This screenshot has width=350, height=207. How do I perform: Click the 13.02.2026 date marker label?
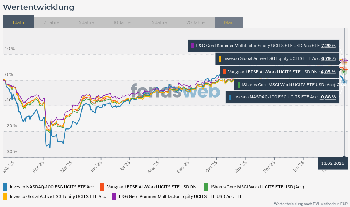coord(333,163)
